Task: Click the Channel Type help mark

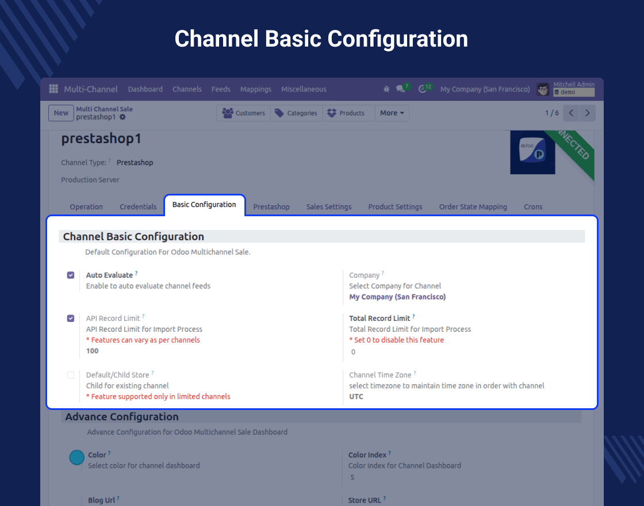Action: pyautogui.click(x=110, y=160)
